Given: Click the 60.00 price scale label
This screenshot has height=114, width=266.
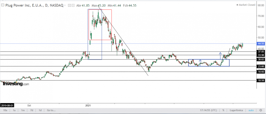Looking at the screenshot, I should (261, 27).
